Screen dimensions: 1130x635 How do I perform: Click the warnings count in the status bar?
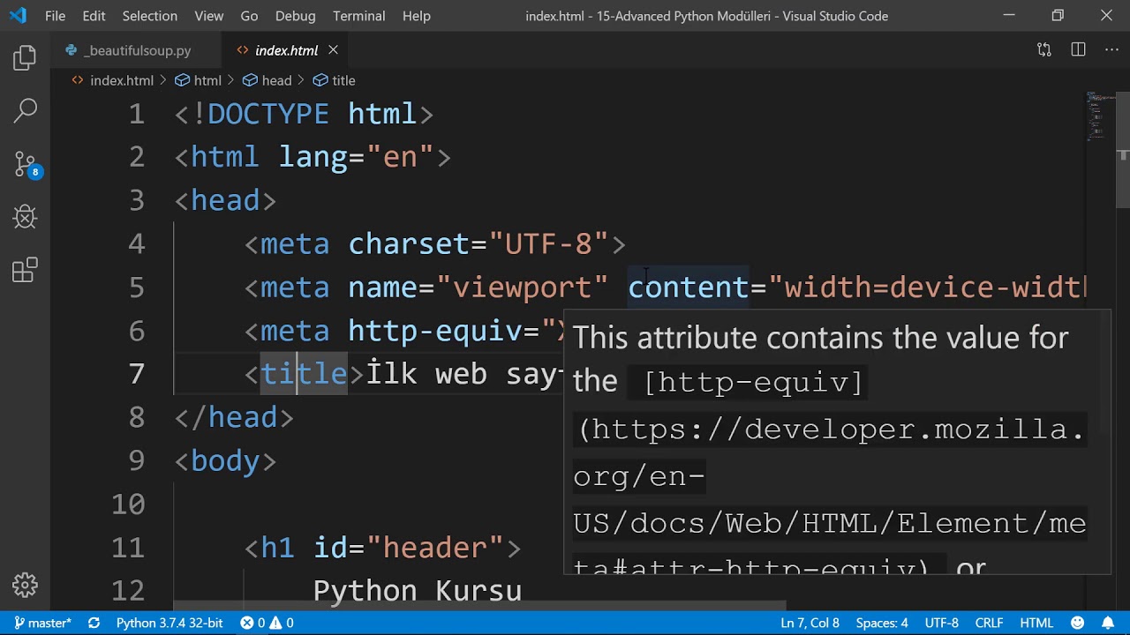(282, 623)
